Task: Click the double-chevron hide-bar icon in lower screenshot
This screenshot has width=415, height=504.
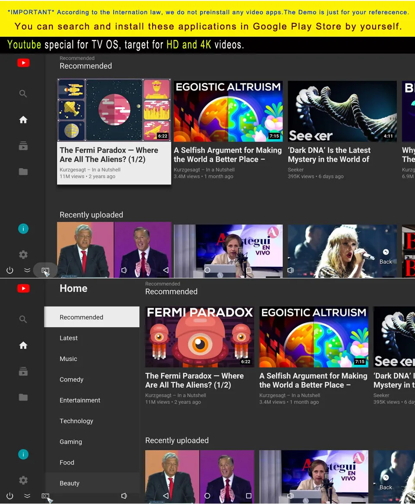Action: (27, 496)
